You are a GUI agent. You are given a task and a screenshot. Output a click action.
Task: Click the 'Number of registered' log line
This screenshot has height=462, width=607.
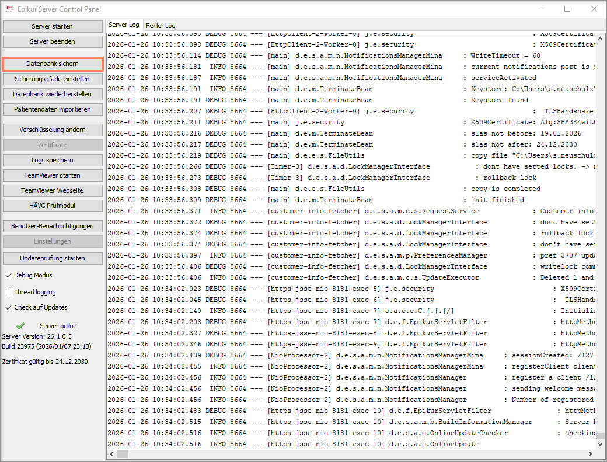pyautogui.click(x=351, y=400)
